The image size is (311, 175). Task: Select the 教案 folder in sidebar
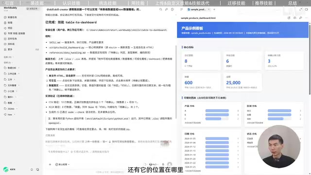coord(10,103)
